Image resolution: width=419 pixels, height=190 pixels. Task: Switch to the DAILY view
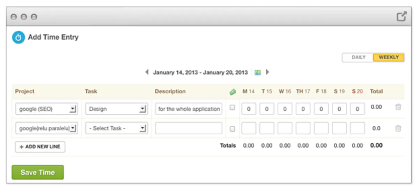[x=358, y=57]
